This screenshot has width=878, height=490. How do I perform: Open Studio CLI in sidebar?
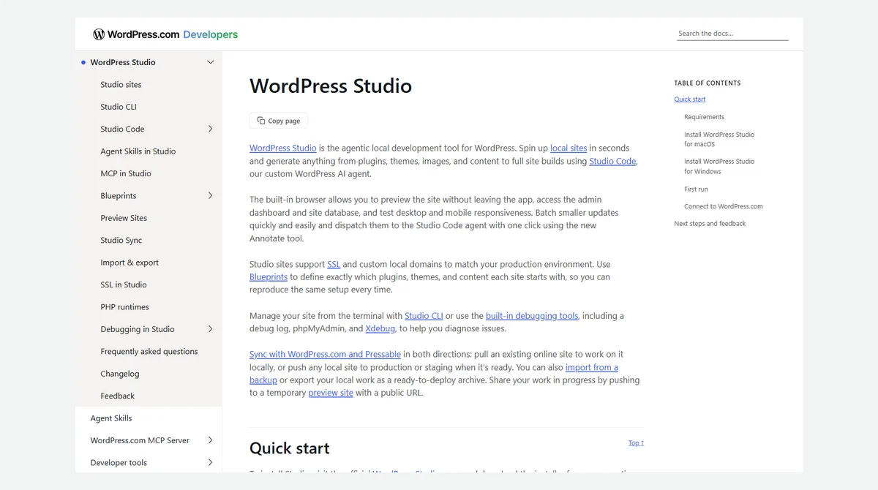[119, 107]
